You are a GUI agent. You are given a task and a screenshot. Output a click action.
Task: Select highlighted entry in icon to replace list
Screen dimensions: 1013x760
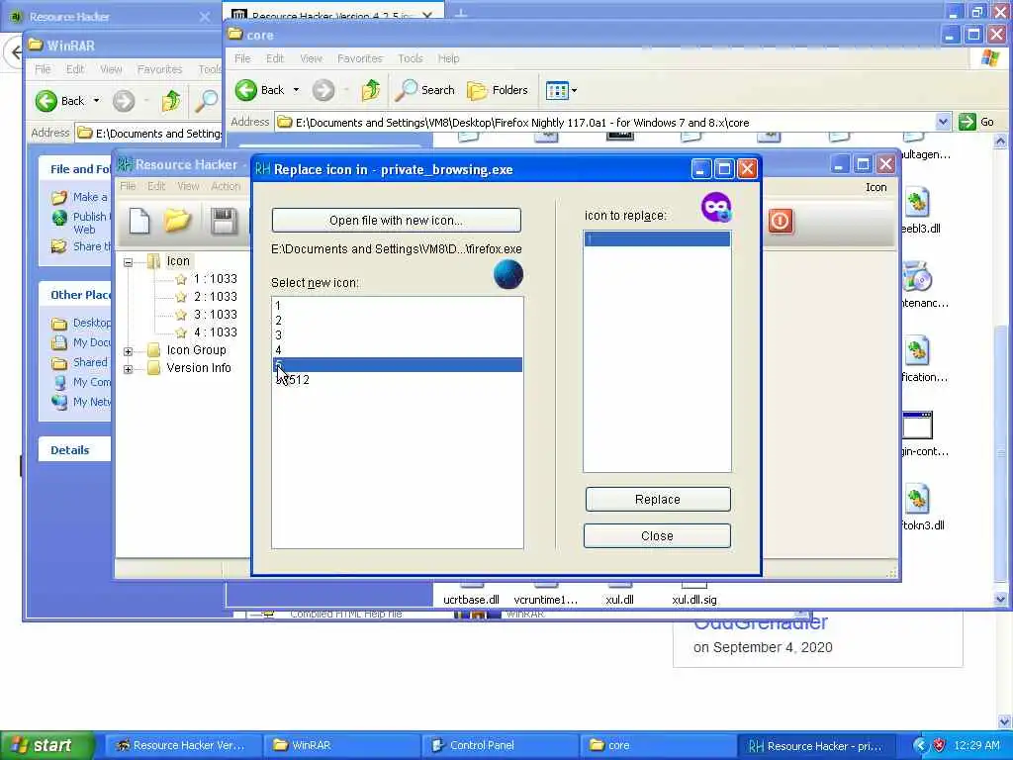pyautogui.click(x=657, y=239)
